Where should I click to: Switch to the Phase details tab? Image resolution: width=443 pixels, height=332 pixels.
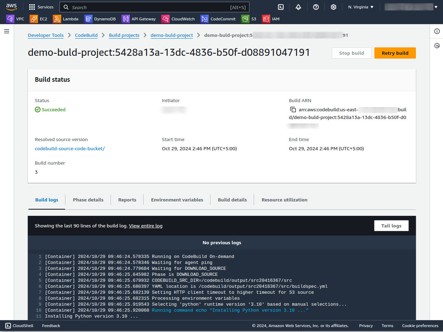point(88,200)
